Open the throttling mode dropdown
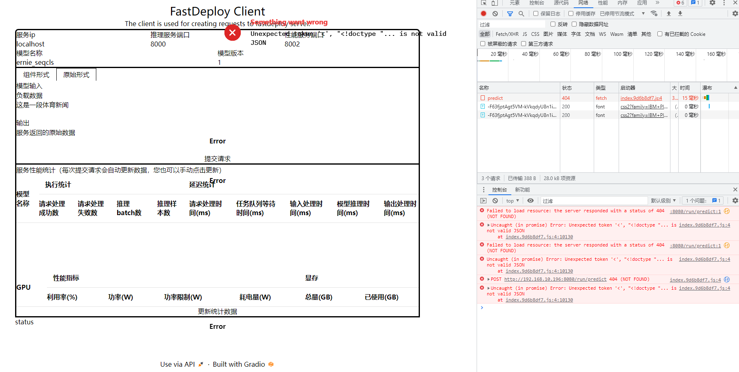739x372 pixels. click(622, 13)
